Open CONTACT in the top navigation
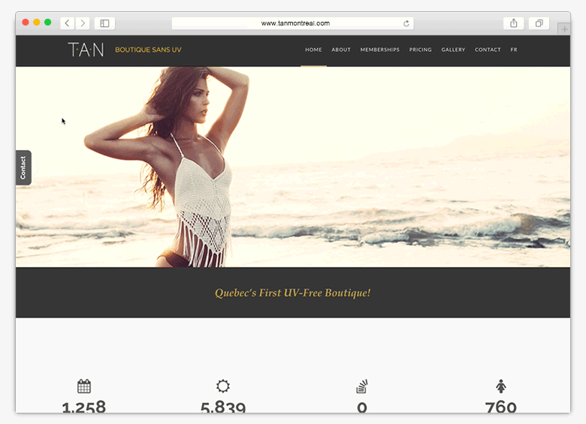586x424 pixels. (x=488, y=50)
